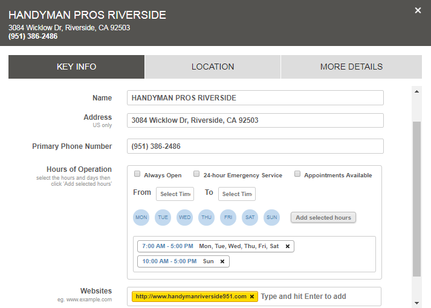Focus the Address input field
Viewport: 431px width, 308px height.
click(x=255, y=120)
